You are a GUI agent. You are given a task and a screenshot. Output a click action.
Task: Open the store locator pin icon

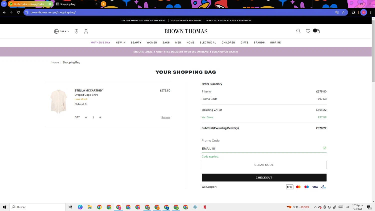76,31
